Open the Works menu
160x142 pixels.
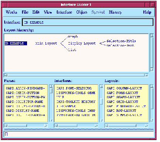11,12
